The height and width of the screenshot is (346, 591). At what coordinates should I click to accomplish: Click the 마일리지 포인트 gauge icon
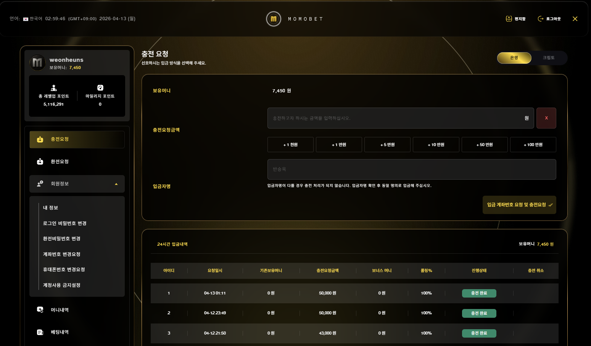click(x=100, y=88)
